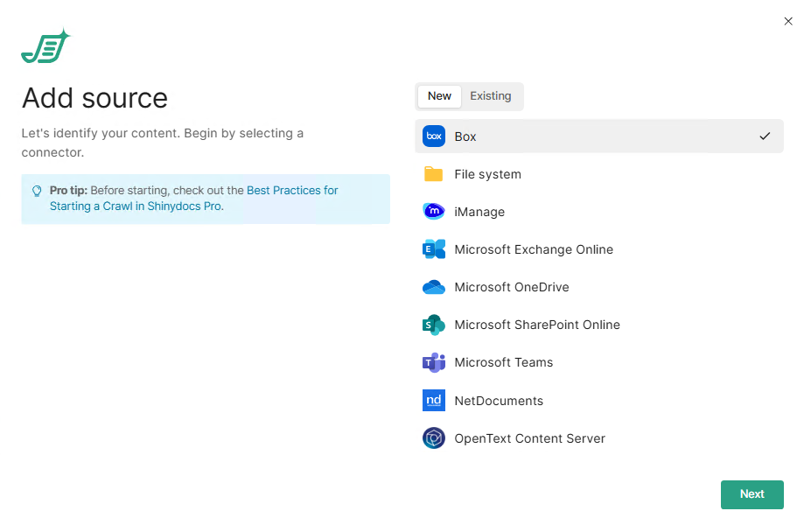The width and height of the screenshot is (804, 532).
Task: Select the New tab
Action: (x=439, y=96)
